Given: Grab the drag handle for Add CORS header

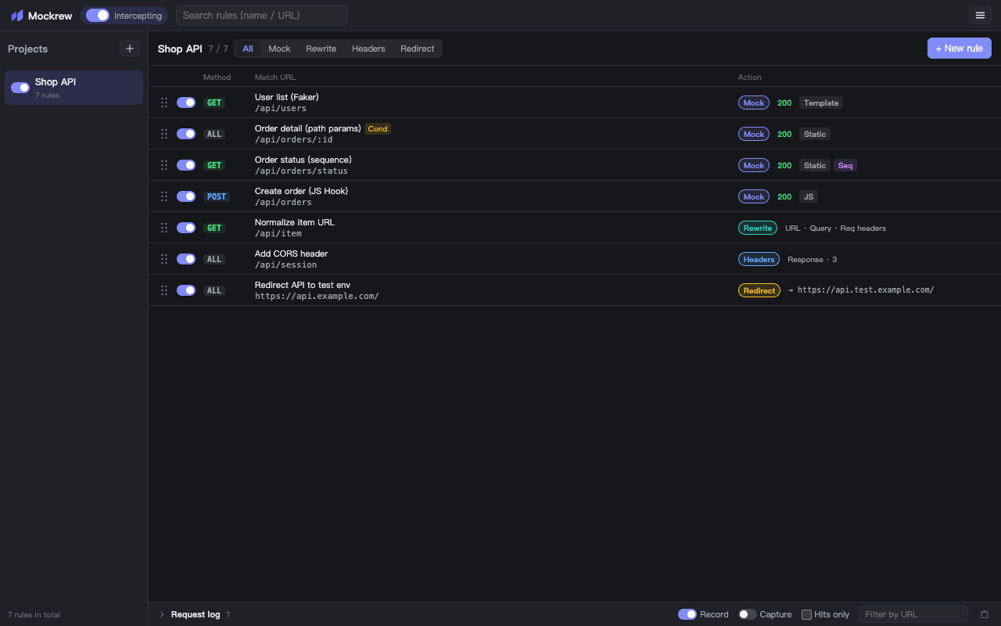Looking at the screenshot, I should [x=164, y=259].
